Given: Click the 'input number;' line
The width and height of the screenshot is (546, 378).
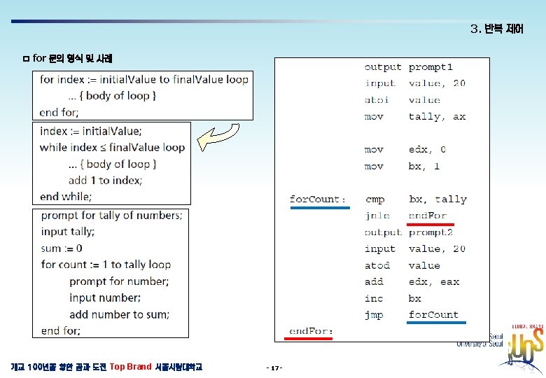Looking at the screenshot, I should (x=105, y=298).
